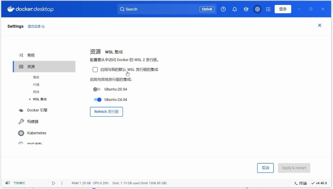Click the Refetch 发行版 button
Viewport: 333px width, 189px height.
point(107,112)
